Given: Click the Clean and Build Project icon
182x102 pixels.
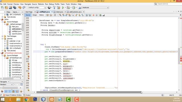Looking at the screenshot, I should click(x=59, y=8).
